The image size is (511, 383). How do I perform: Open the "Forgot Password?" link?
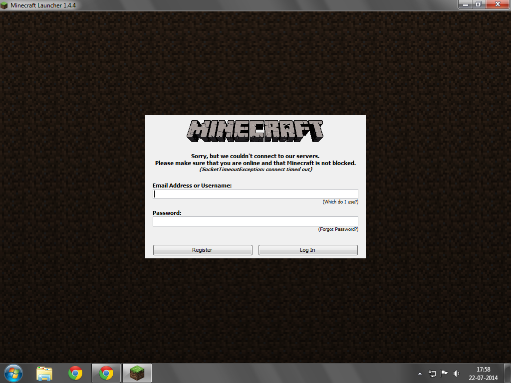[338, 229]
